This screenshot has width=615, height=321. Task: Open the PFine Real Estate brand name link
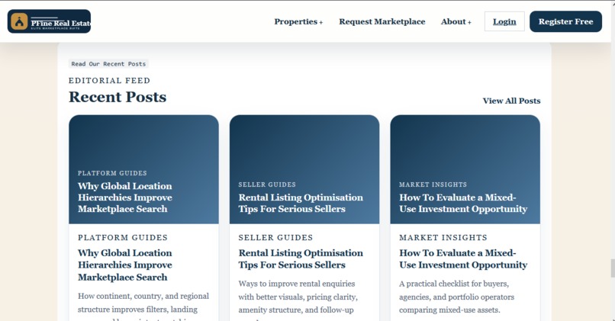pos(61,24)
